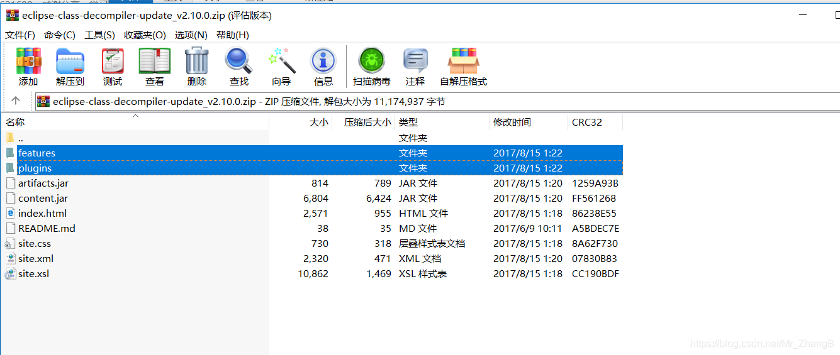Click the archive path address field
Viewport: 840px width, 355px height.
pyautogui.click(x=437, y=101)
